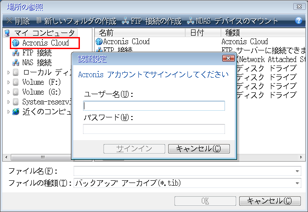Focus the ユーザー名 input field
Image resolution: width=308 pixels, height=212 pixels.
tap(154, 106)
